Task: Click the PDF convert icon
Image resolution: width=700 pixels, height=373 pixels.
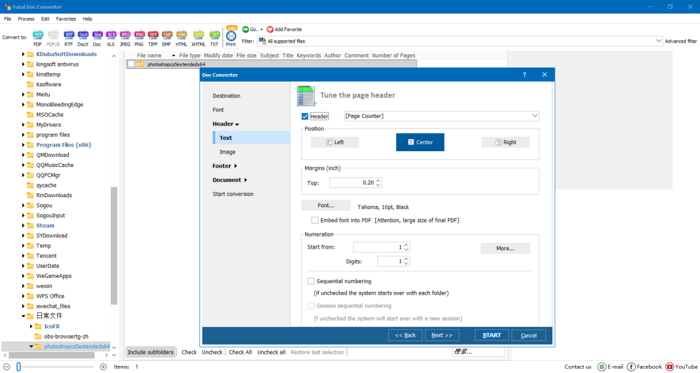Action: 38,36
